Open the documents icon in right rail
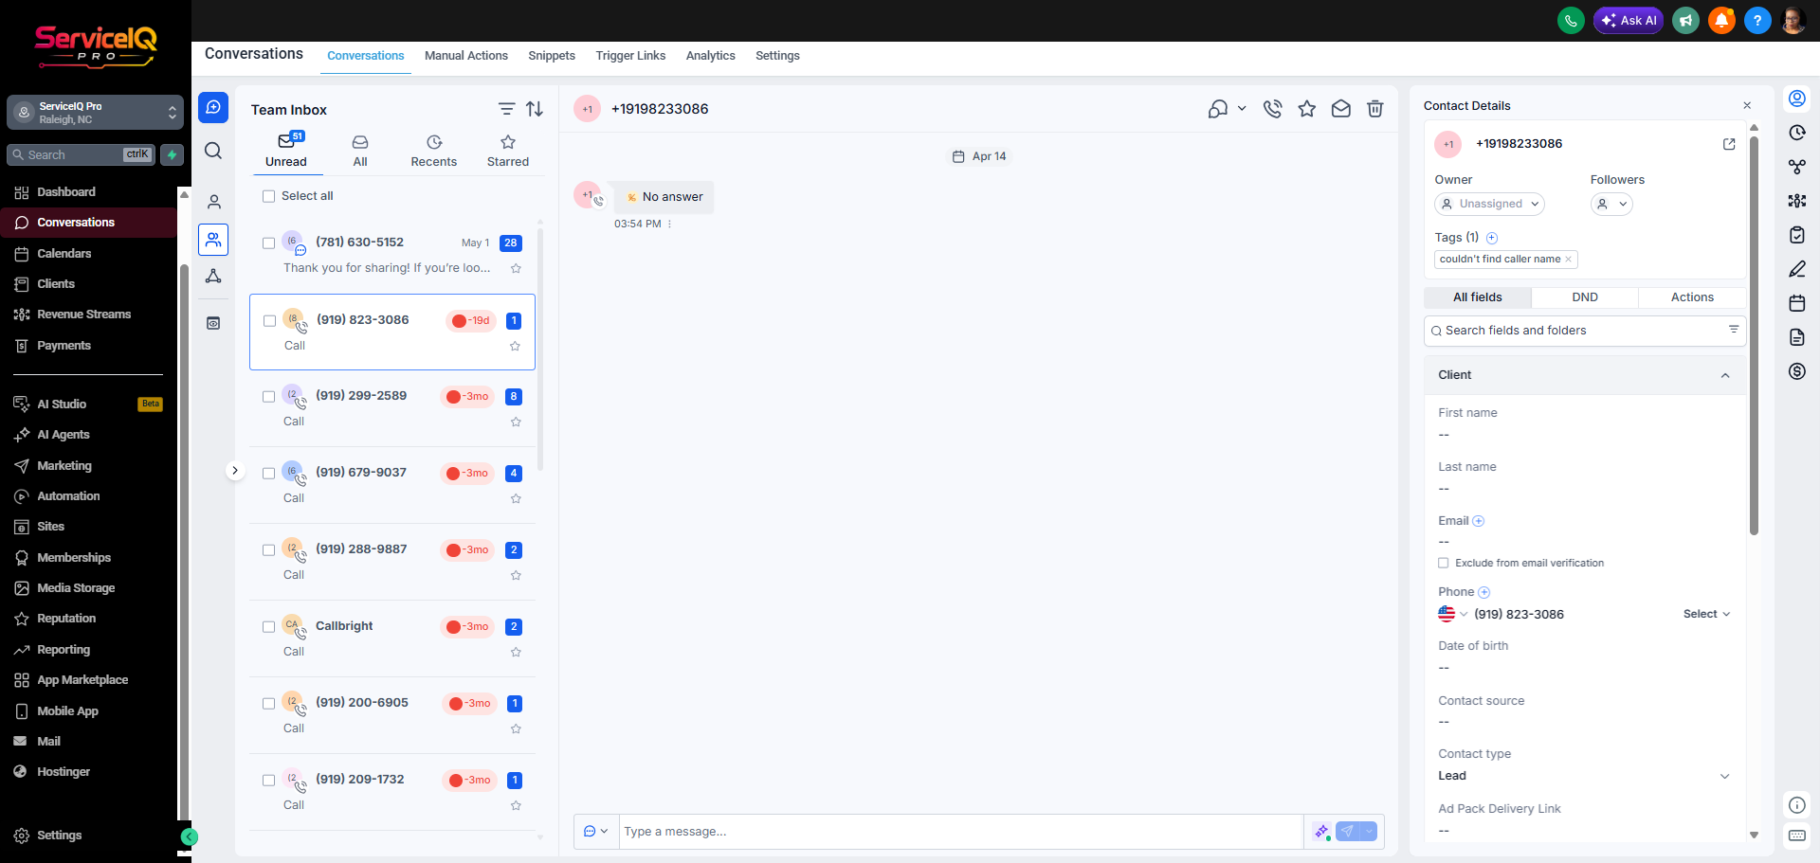This screenshot has width=1820, height=863. coord(1796,337)
